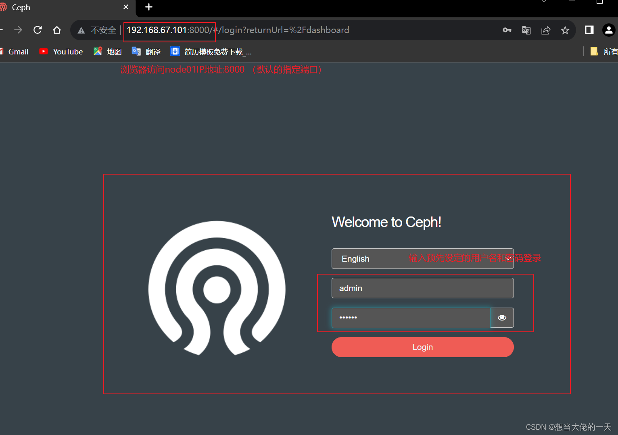Open the all bookmarks folder
The image size is (618, 435).
(604, 52)
